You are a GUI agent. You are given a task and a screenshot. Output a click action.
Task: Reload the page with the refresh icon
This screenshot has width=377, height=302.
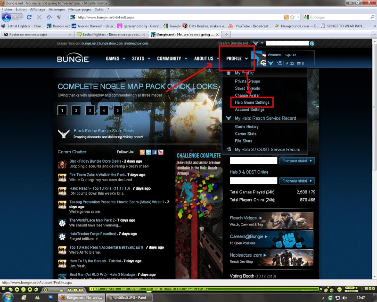pyautogui.click(x=29, y=17)
